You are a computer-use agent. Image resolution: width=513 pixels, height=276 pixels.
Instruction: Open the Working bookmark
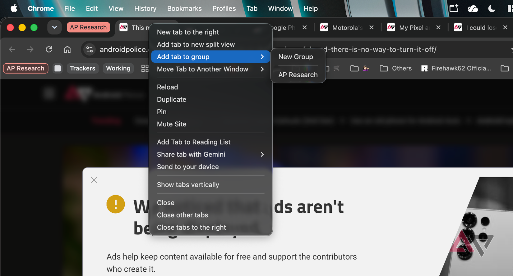coord(118,68)
